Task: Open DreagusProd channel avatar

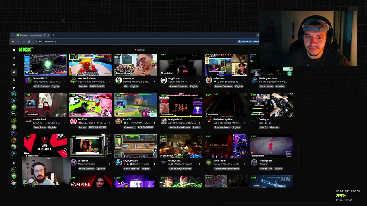Action: [x=164, y=121]
